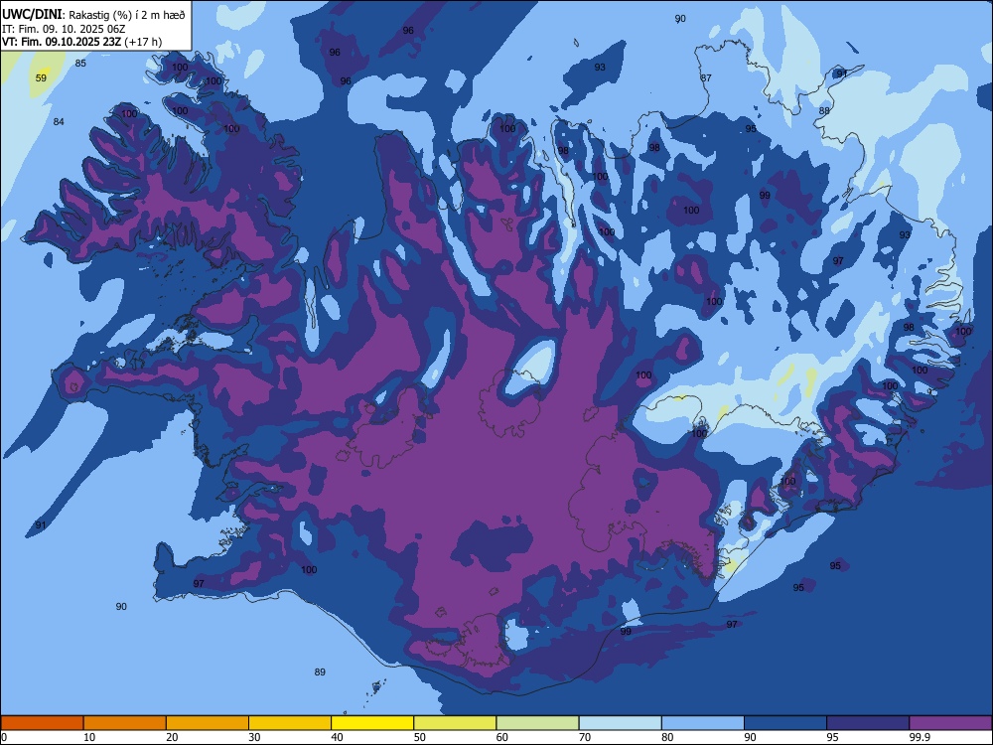Image resolution: width=993 pixels, height=745 pixels.
Task: Click the humidity value 85 on the map
Action: [x=80, y=63]
